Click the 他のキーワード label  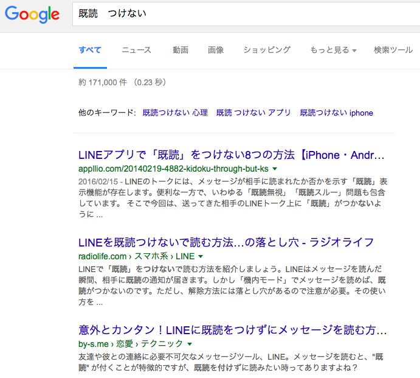tap(107, 113)
